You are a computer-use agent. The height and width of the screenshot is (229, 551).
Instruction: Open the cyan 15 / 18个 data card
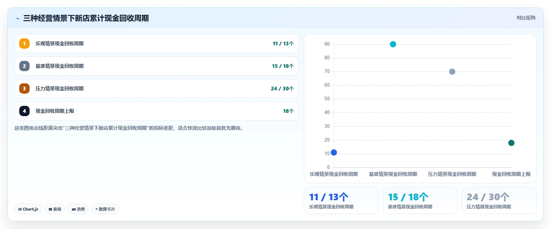pyautogui.click(x=420, y=201)
